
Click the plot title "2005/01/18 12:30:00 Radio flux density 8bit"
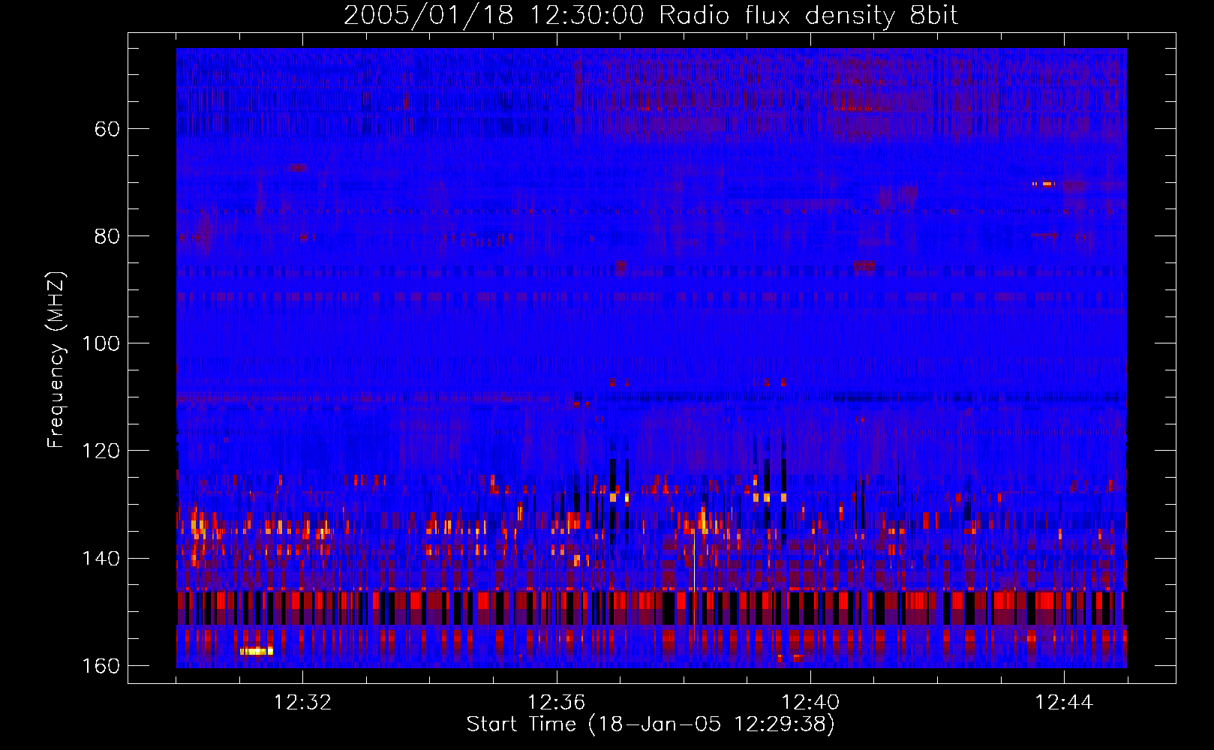(x=651, y=16)
